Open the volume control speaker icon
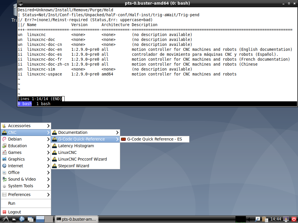 coord(250,220)
